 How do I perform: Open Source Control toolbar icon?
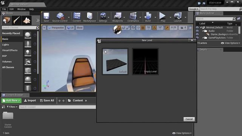pos(60,17)
